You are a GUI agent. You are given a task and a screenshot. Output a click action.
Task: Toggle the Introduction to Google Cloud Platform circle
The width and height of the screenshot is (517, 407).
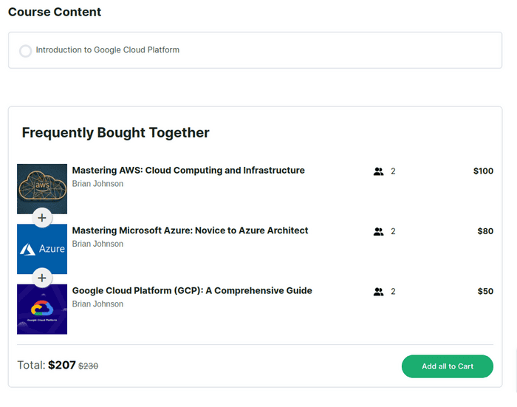point(25,51)
